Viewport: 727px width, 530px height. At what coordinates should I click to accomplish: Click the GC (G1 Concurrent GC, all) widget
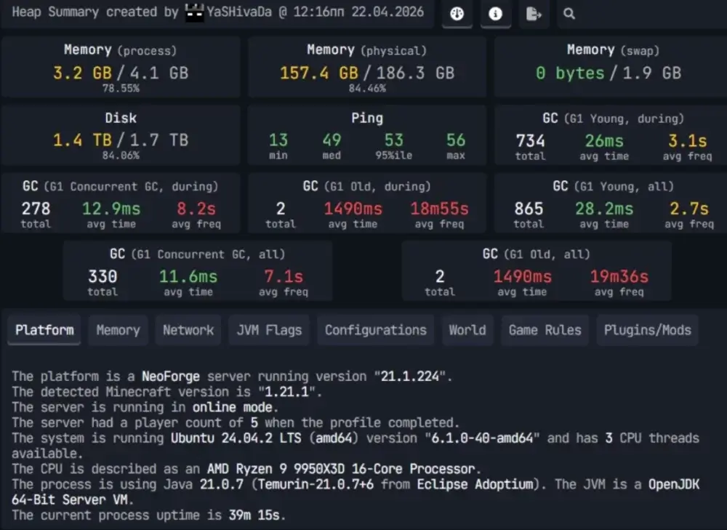198,270
